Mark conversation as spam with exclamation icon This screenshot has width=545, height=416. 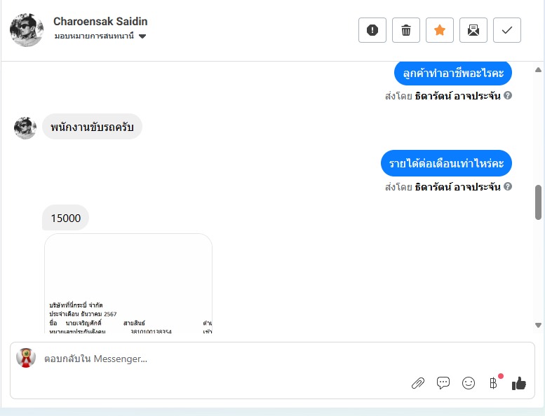point(372,30)
